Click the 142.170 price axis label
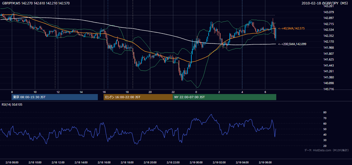This screenshot has width=352, height=165. [328, 42]
